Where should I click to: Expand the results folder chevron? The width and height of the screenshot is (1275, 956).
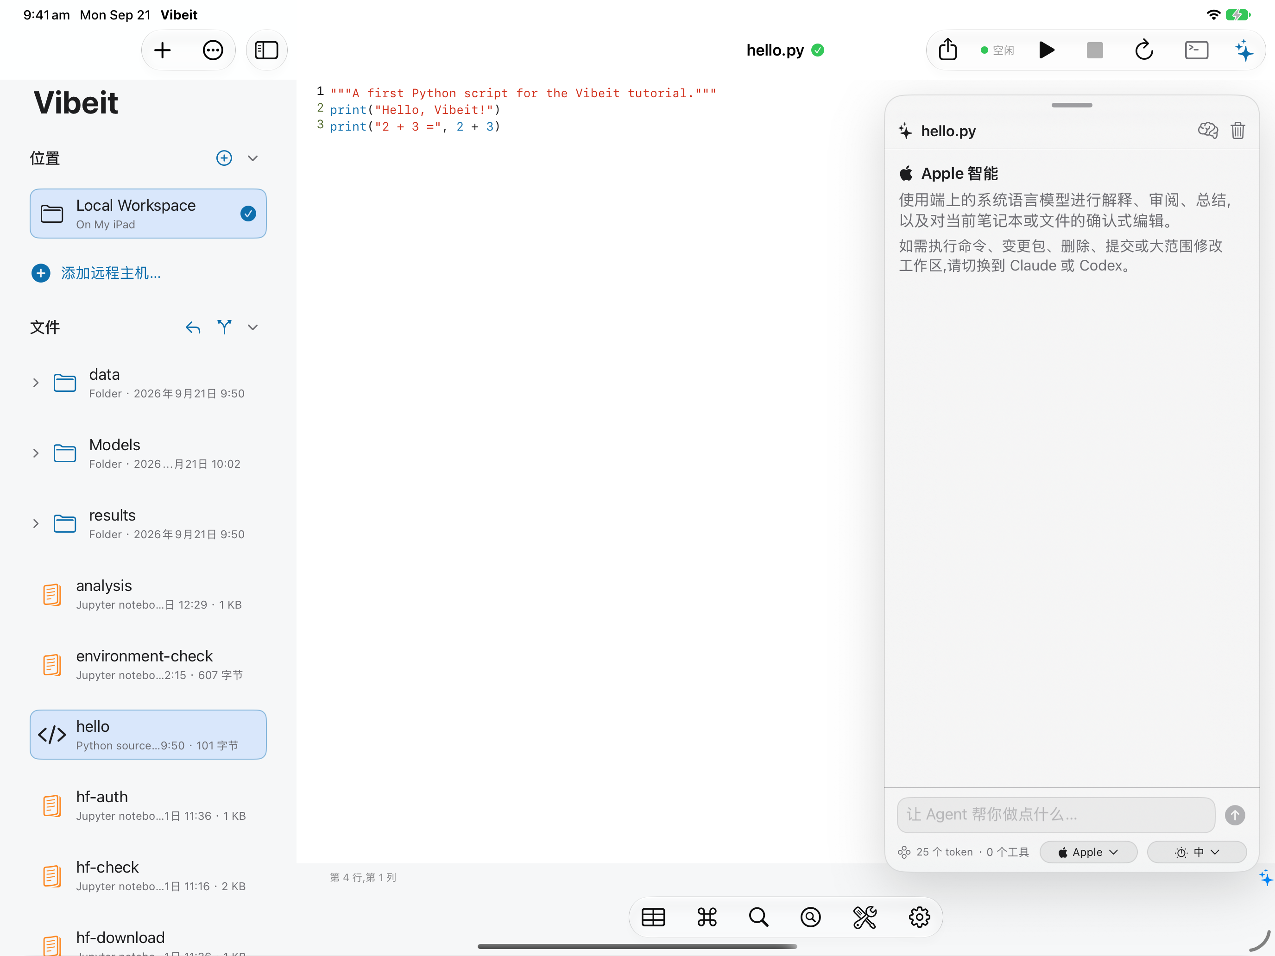[x=36, y=523]
